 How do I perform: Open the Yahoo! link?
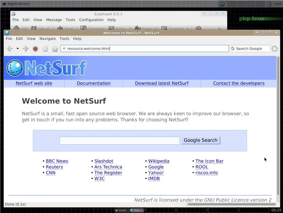click(x=156, y=173)
